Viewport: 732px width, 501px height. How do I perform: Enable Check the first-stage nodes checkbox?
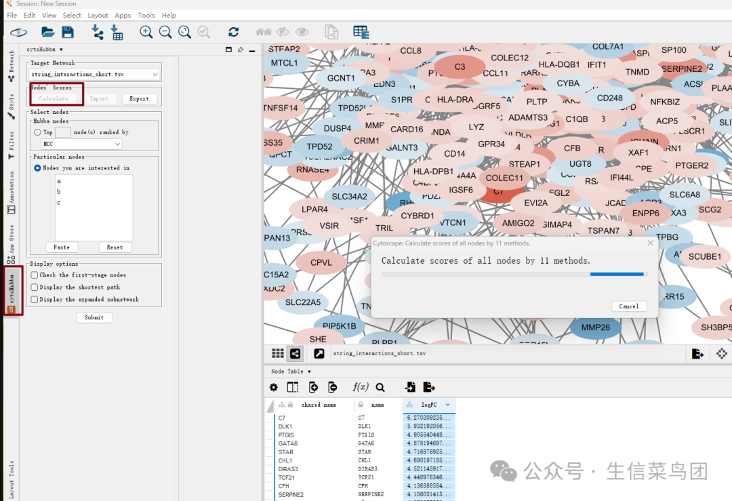[x=35, y=275]
